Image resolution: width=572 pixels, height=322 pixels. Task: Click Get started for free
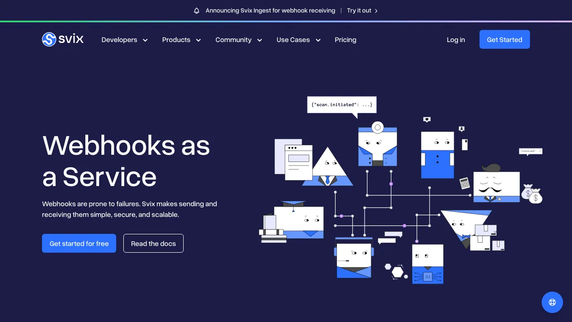point(79,243)
